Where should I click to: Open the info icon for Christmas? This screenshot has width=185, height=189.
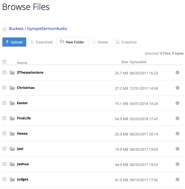point(178,88)
